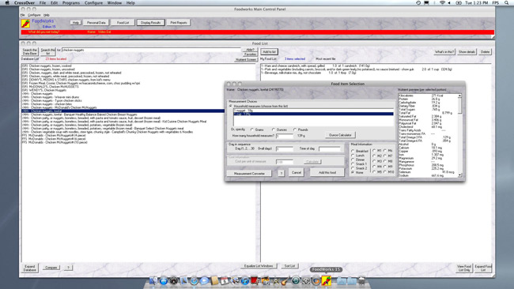This screenshot has width=514, height=289.
Task: Select the '1 nugget' household measure
Action: (x=313, y=111)
